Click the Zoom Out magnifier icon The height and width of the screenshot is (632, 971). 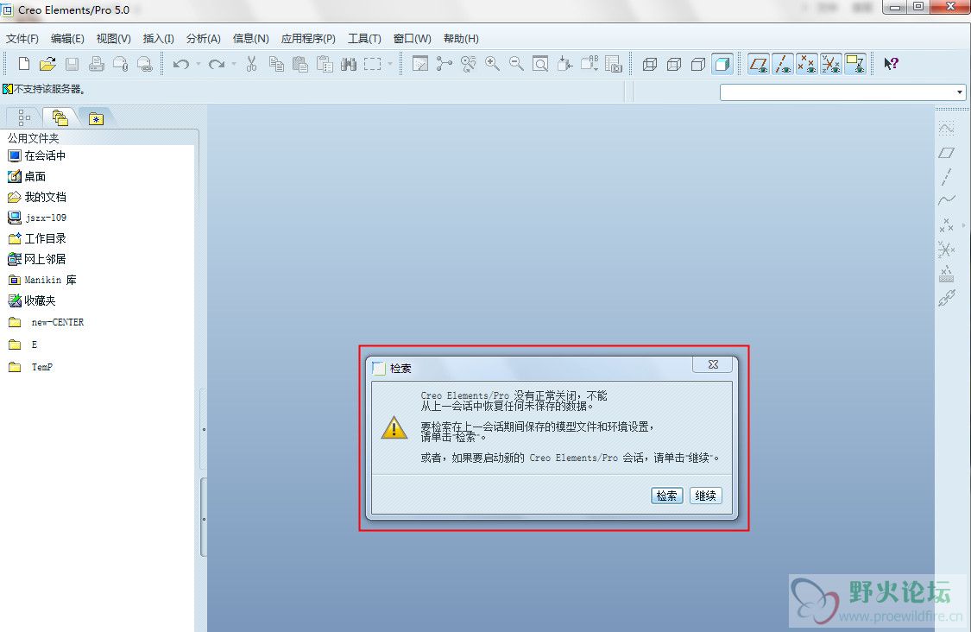[516, 64]
